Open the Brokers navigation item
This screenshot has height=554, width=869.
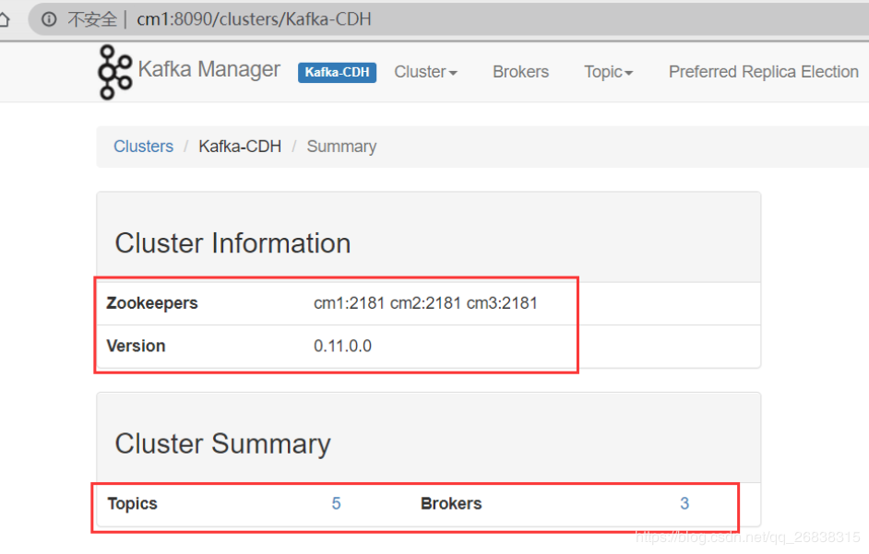(521, 72)
